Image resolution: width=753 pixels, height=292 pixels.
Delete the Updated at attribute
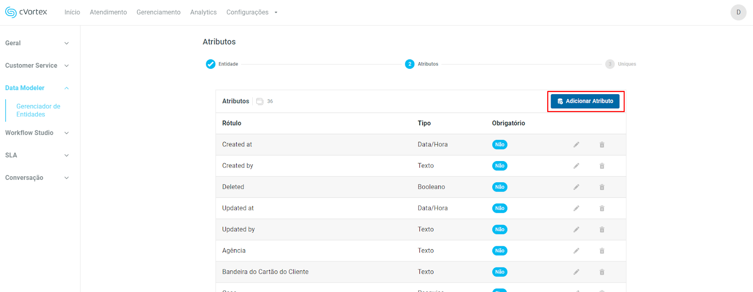click(601, 208)
